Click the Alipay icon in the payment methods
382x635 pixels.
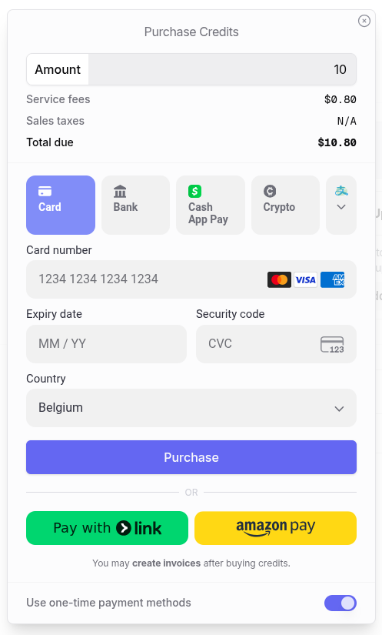341,191
